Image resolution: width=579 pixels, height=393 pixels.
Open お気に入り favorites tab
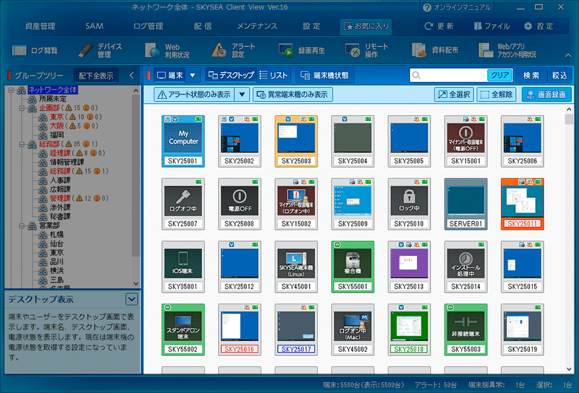click(x=366, y=26)
